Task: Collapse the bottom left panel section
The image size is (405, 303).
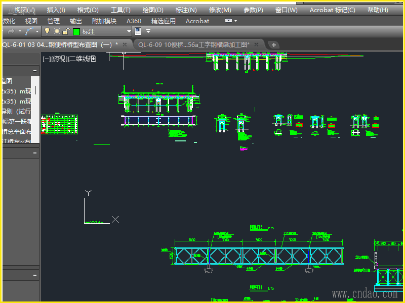Action: (x=35, y=275)
